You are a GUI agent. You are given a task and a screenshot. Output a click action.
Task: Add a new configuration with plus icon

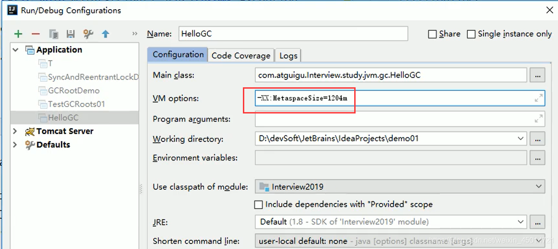coord(18,34)
